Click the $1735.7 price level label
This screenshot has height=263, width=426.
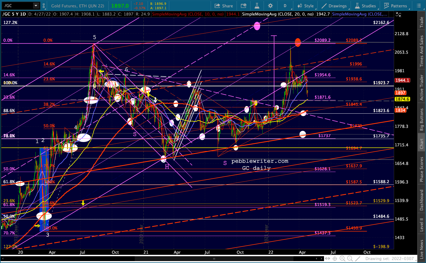pyautogui.click(x=381, y=136)
